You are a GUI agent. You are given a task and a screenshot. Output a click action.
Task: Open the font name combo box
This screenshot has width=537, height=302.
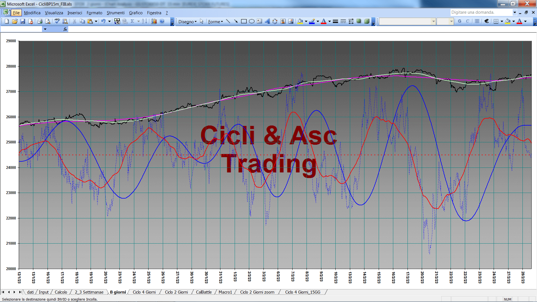coord(408,22)
